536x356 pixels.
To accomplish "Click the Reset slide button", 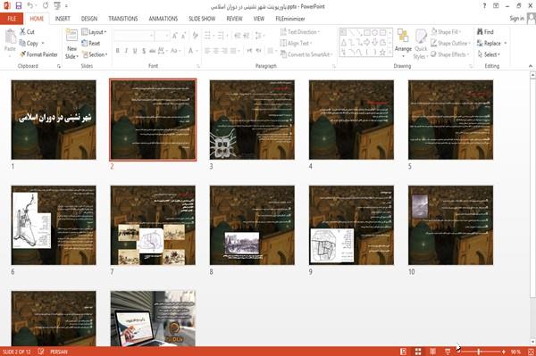I will (x=91, y=44).
